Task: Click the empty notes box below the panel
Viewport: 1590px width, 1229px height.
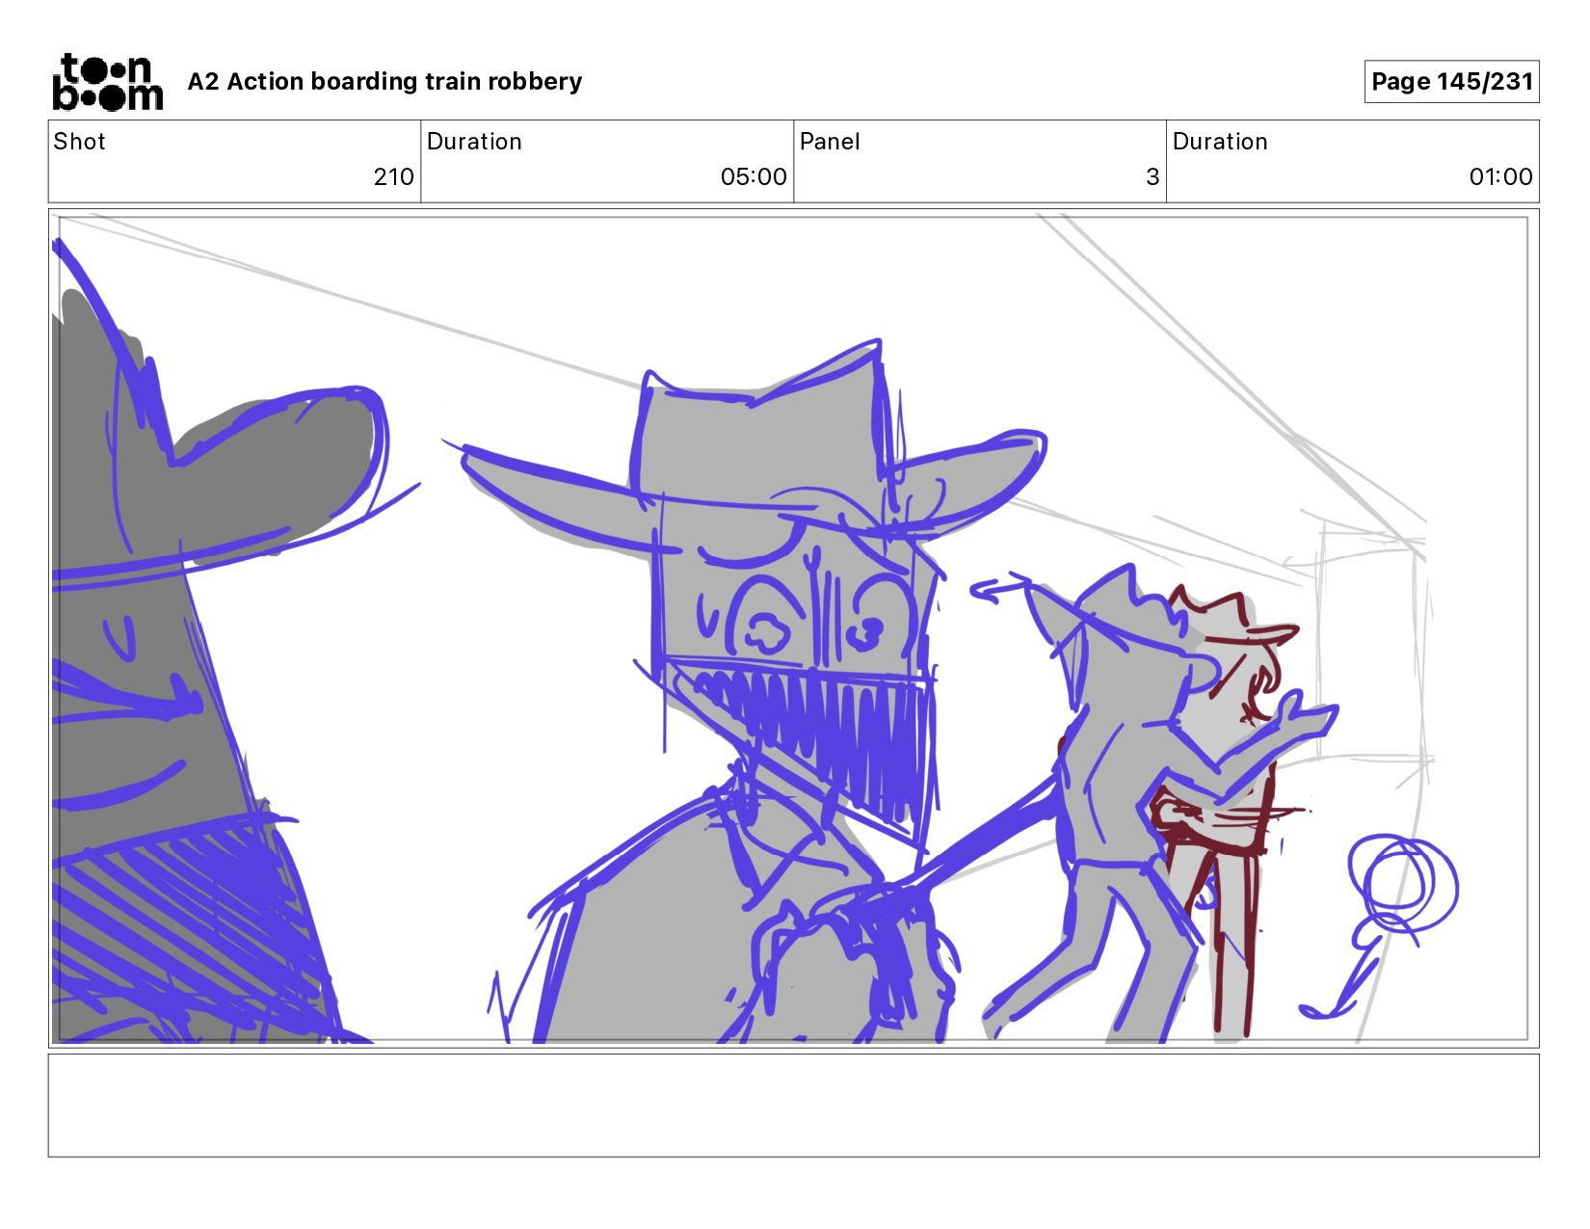Action: click(793, 1105)
